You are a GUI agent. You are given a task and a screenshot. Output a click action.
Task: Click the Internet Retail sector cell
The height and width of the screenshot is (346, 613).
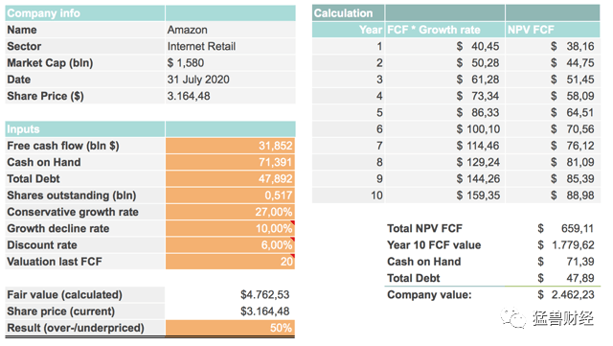[x=230, y=46]
